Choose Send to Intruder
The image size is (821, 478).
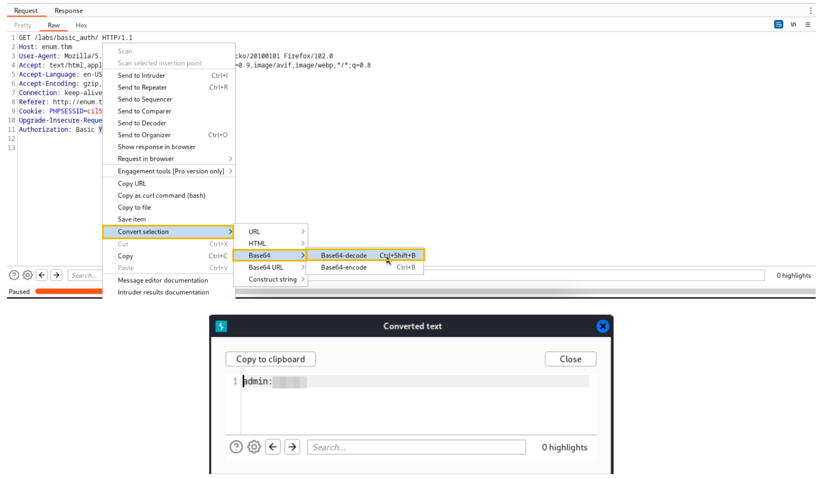(169, 75)
